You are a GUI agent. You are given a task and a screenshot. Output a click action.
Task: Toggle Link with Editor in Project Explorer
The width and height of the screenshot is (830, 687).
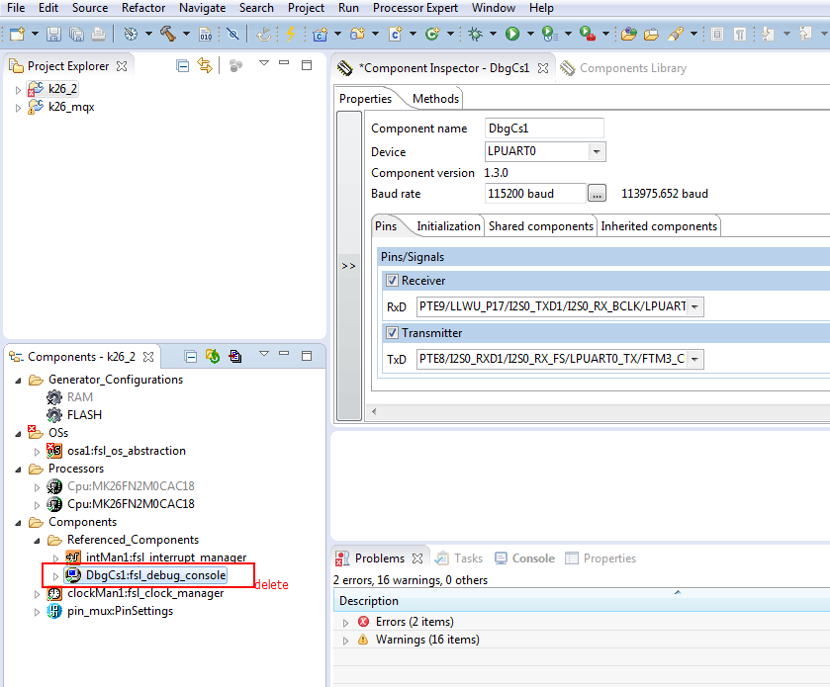tap(205, 66)
